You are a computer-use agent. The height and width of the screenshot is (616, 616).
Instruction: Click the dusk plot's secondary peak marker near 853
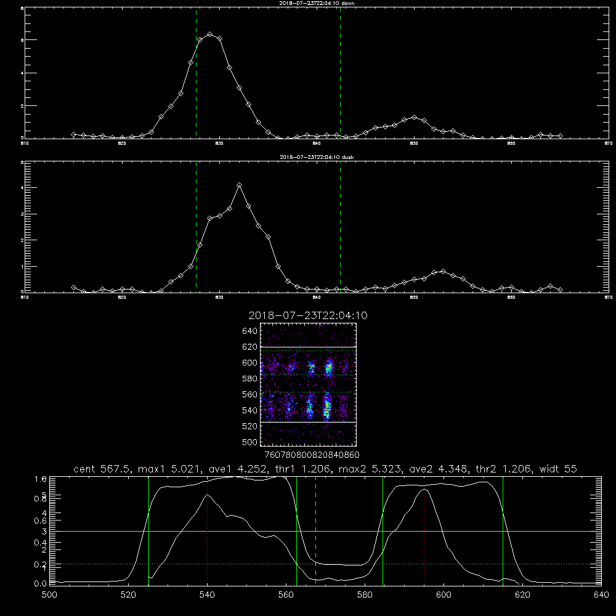point(443,272)
